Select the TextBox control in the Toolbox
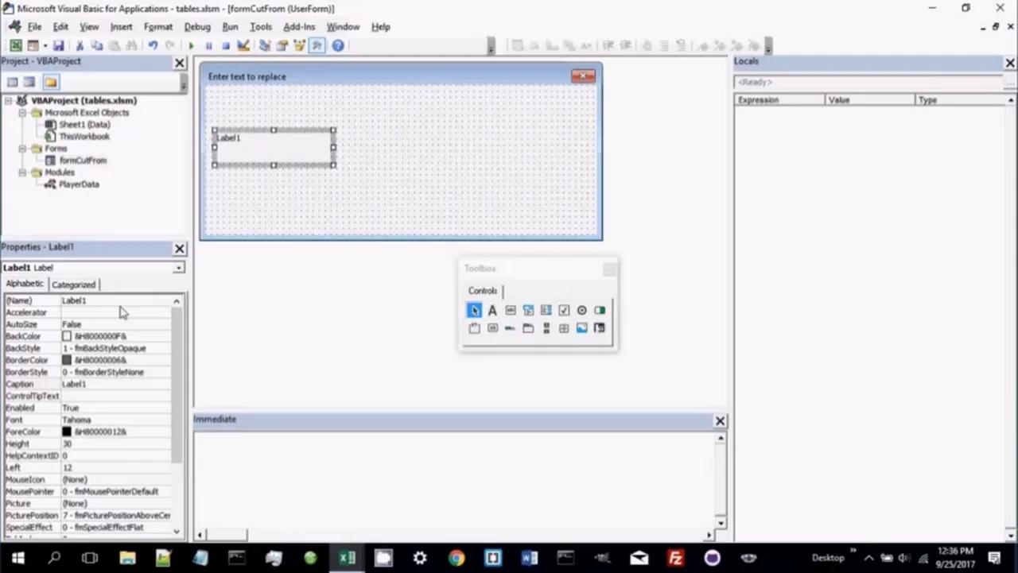 pyautogui.click(x=510, y=310)
